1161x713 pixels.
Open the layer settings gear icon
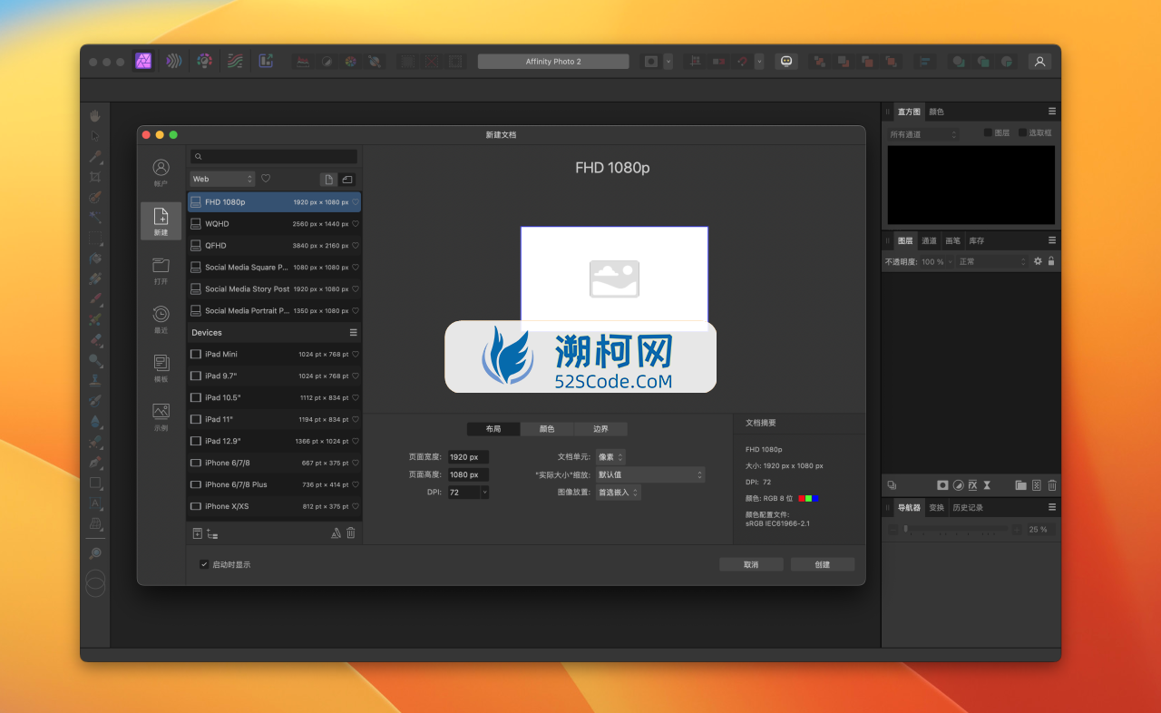(x=1038, y=261)
